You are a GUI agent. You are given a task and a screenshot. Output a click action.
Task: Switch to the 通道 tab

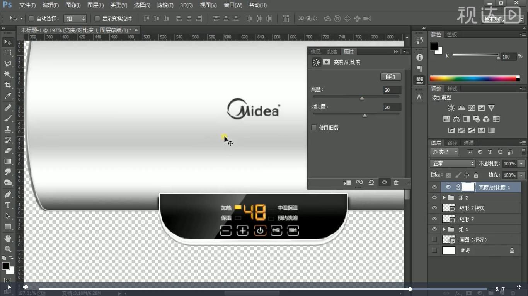(468, 143)
